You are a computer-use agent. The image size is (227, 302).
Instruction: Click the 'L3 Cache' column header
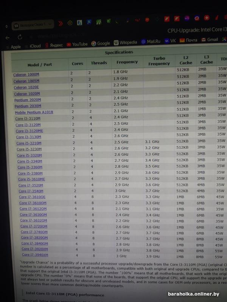tap(206, 60)
